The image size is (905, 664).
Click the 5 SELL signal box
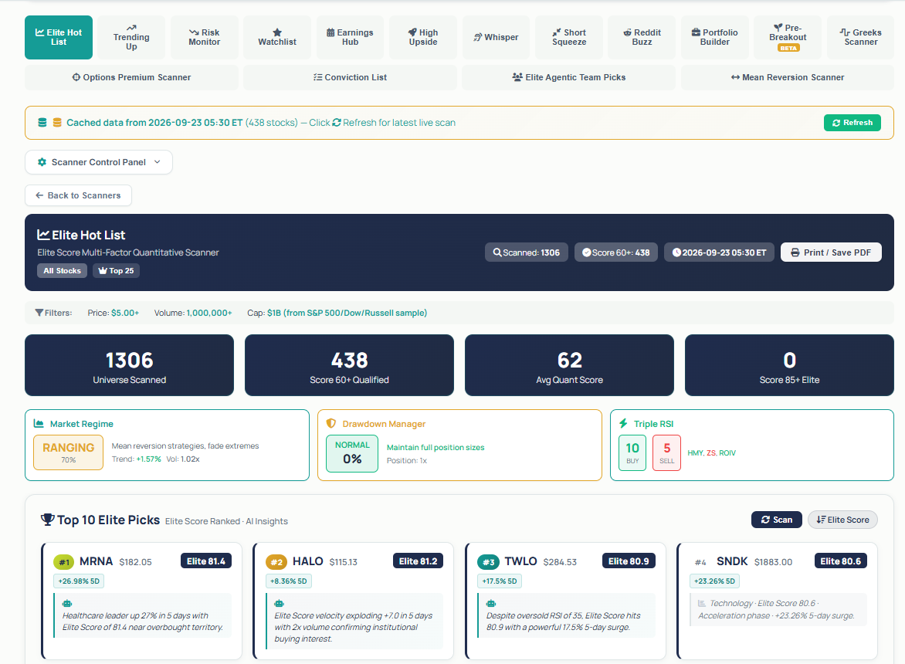tap(666, 453)
